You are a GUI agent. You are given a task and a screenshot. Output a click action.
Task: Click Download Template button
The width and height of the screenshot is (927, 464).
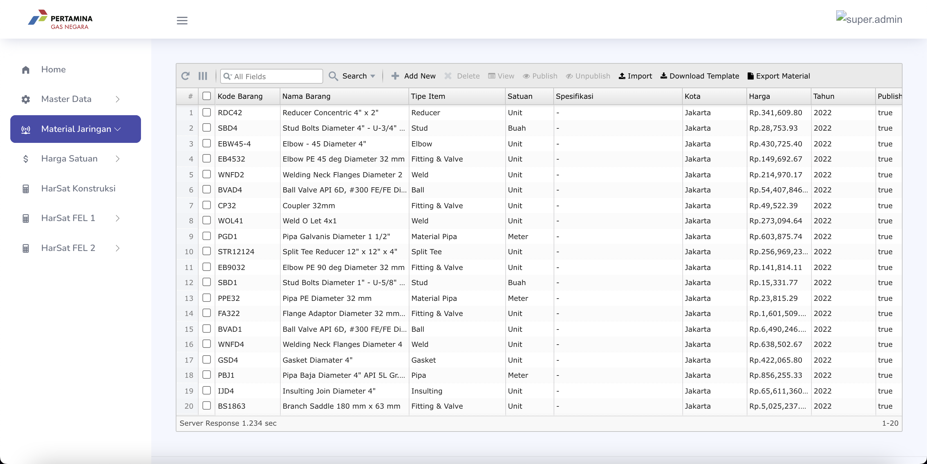click(700, 76)
